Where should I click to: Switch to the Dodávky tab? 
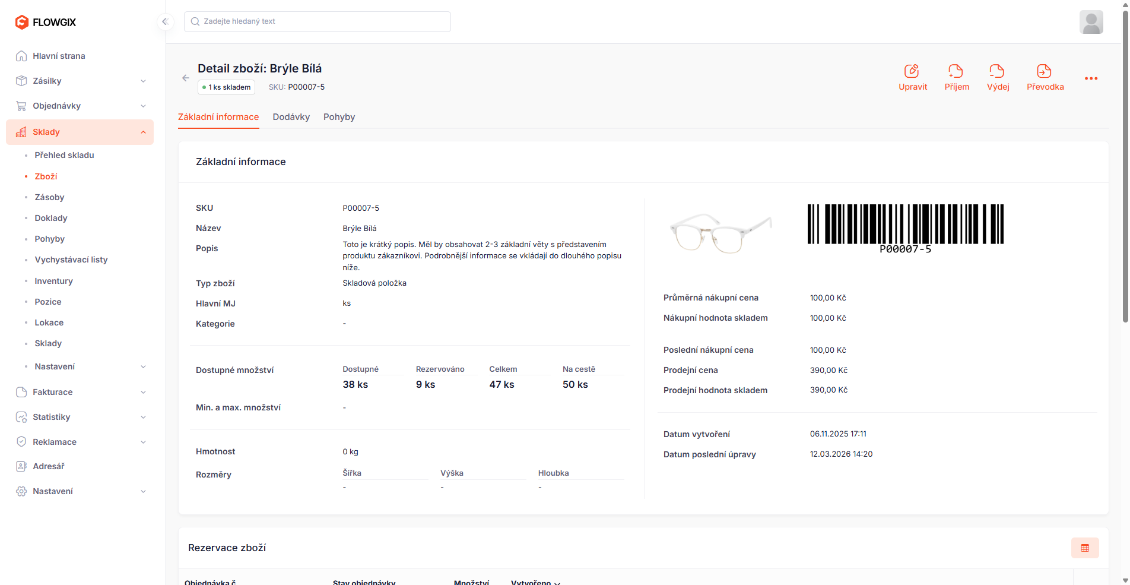coord(291,117)
